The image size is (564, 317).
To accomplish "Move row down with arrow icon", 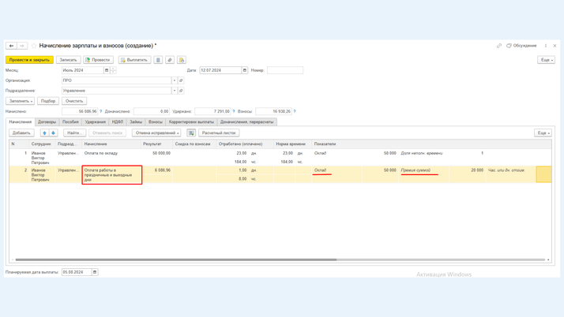I will (53, 133).
